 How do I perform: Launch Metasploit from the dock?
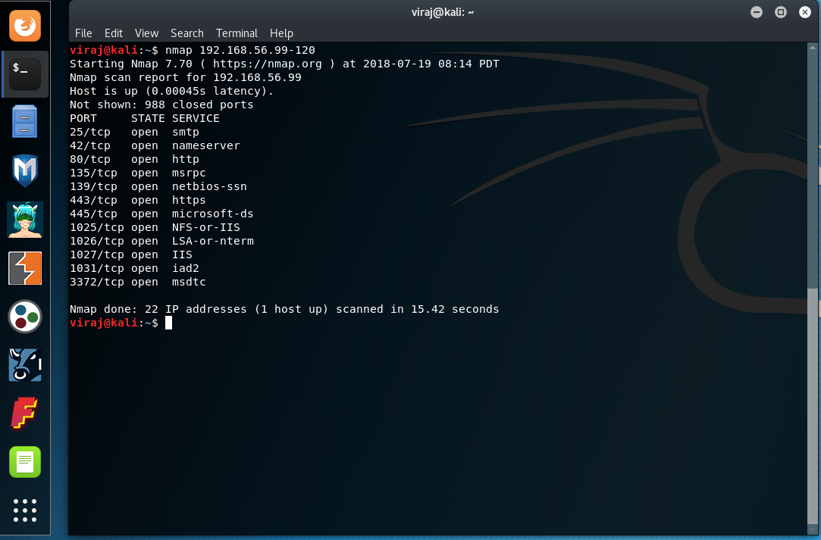25,170
